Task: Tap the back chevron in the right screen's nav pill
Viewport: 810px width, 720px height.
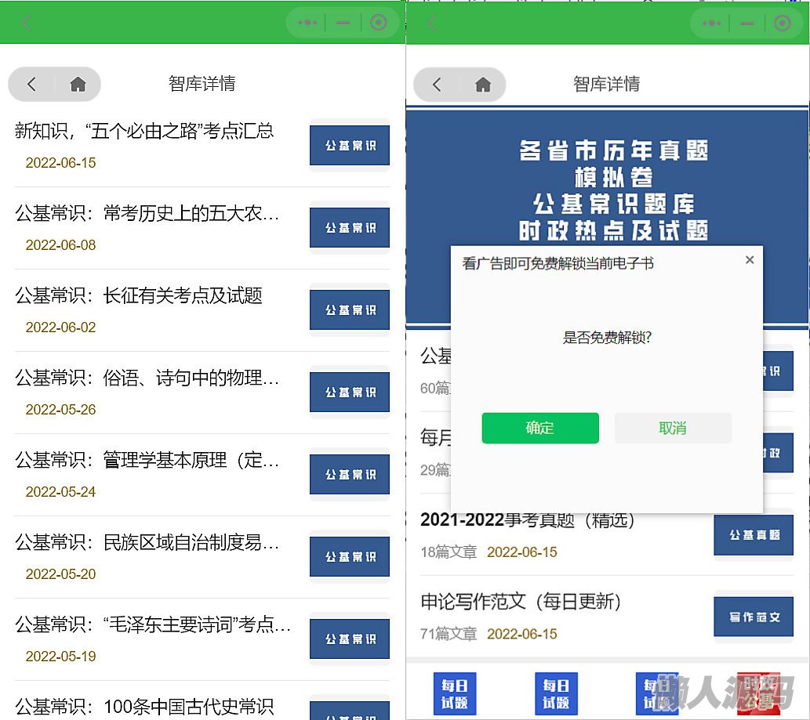Action: (437, 85)
